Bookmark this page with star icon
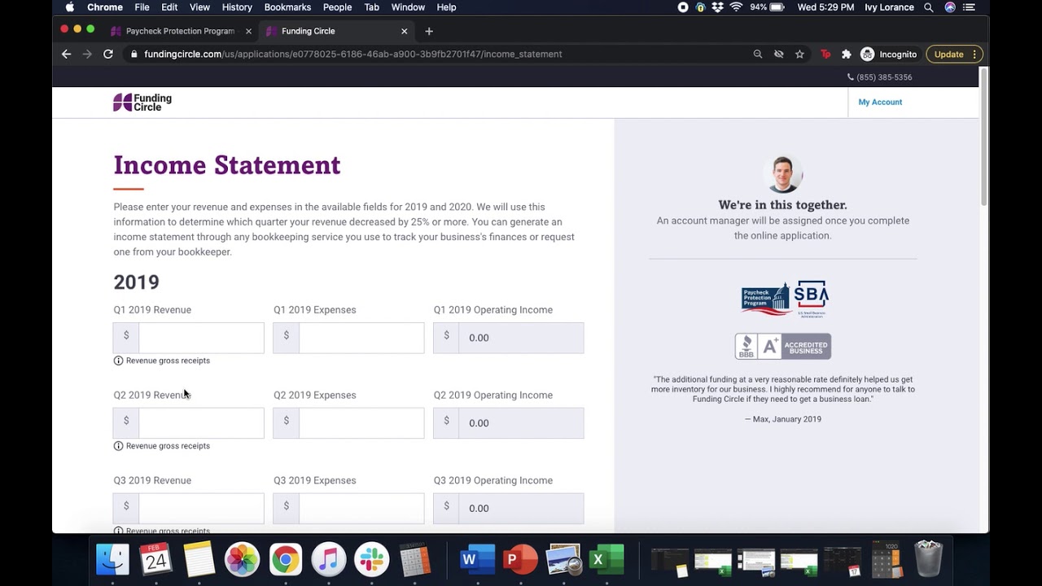The height and width of the screenshot is (586, 1042). coord(800,55)
